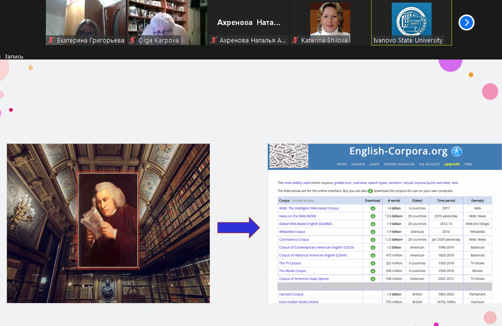Click the download icon for iWeb corpus
Image resolution: width=502 pixels, height=326 pixels.
[x=373, y=208]
